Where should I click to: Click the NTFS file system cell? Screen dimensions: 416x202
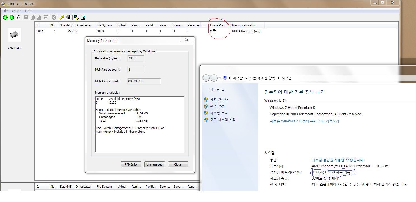tap(100, 31)
